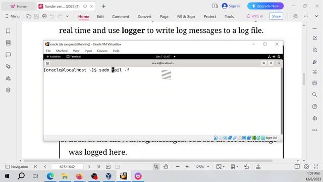Click the Undo arrow
This screenshot has width=323, height=182.
tap(52, 16)
